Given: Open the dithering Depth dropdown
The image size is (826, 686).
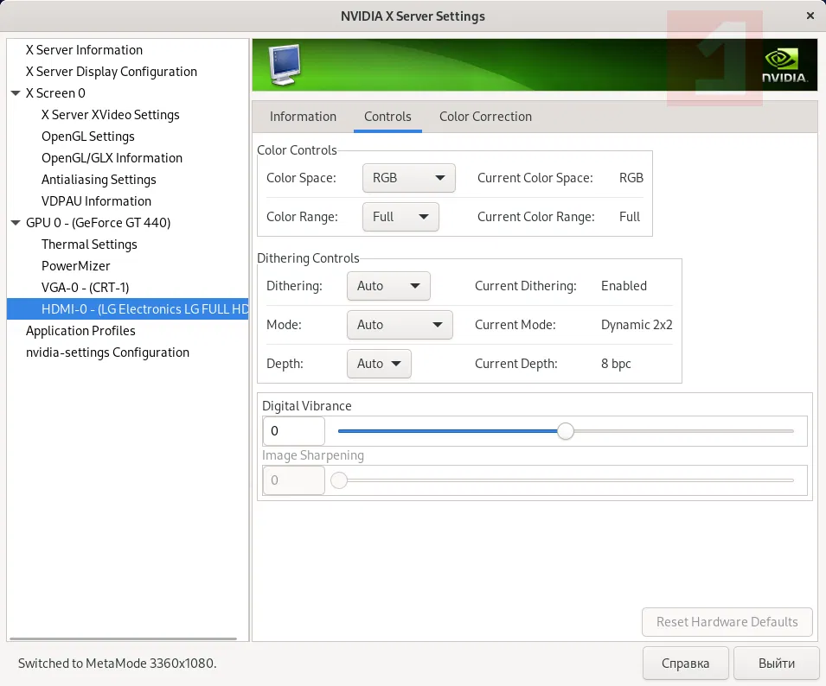Looking at the screenshot, I should [379, 364].
